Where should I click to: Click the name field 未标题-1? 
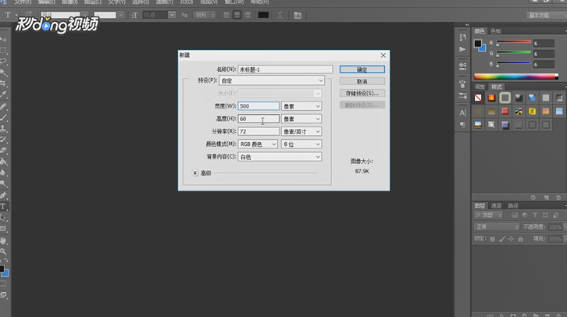tap(285, 69)
